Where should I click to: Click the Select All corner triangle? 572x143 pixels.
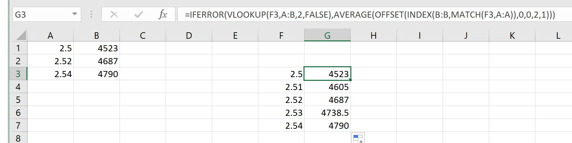[21, 35]
